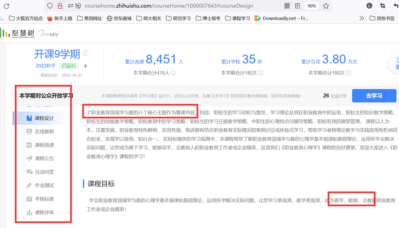The height and width of the screenshot is (228, 399).
Task: Reset the 90% zoom level badge
Action: click(312, 6)
